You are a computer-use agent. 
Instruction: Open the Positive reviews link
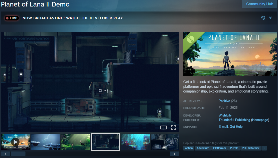point(224,101)
